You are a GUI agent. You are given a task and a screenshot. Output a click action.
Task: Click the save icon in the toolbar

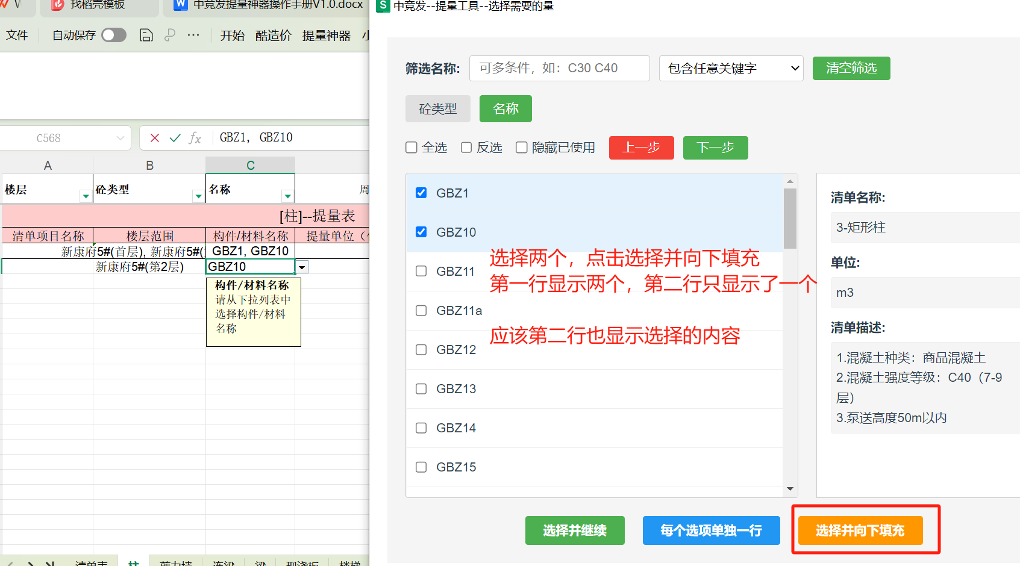(x=146, y=35)
